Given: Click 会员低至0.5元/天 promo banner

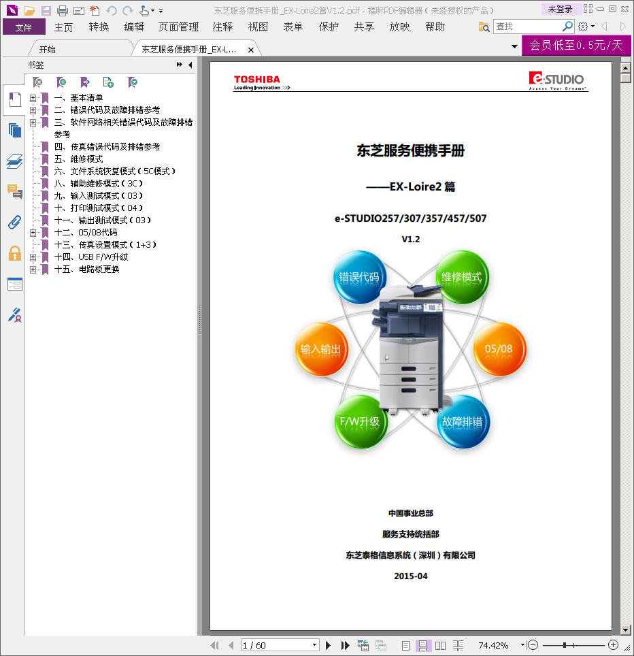Looking at the screenshot, I should [x=576, y=45].
